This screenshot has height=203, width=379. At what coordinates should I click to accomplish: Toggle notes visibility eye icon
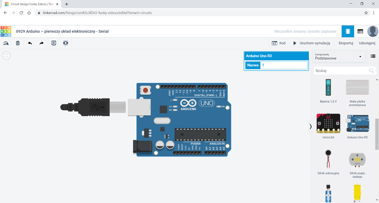(x=66, y=43)
